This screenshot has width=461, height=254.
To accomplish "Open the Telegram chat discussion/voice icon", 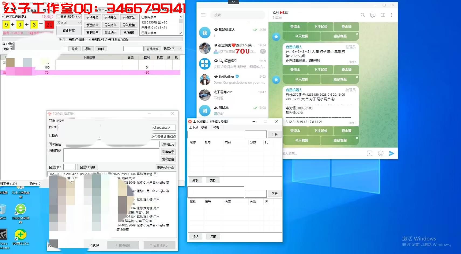I will click(373, 15).
